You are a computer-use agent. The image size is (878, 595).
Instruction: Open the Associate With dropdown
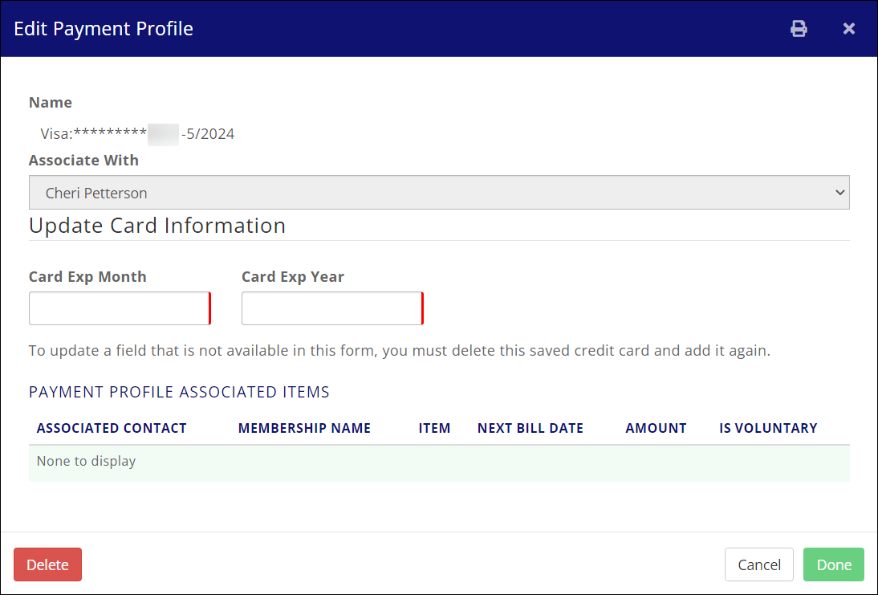point(438,193)
